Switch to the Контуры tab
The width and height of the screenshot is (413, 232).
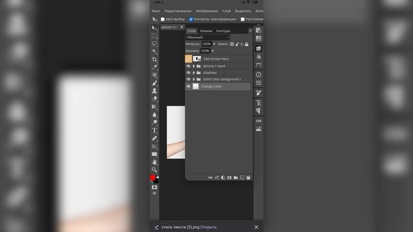[x=223, y=31]
